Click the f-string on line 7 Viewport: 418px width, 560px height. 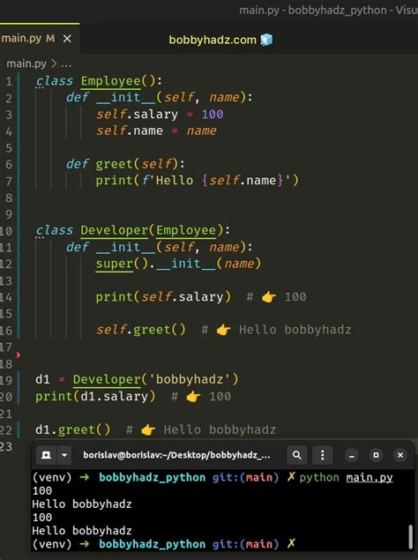217,181
